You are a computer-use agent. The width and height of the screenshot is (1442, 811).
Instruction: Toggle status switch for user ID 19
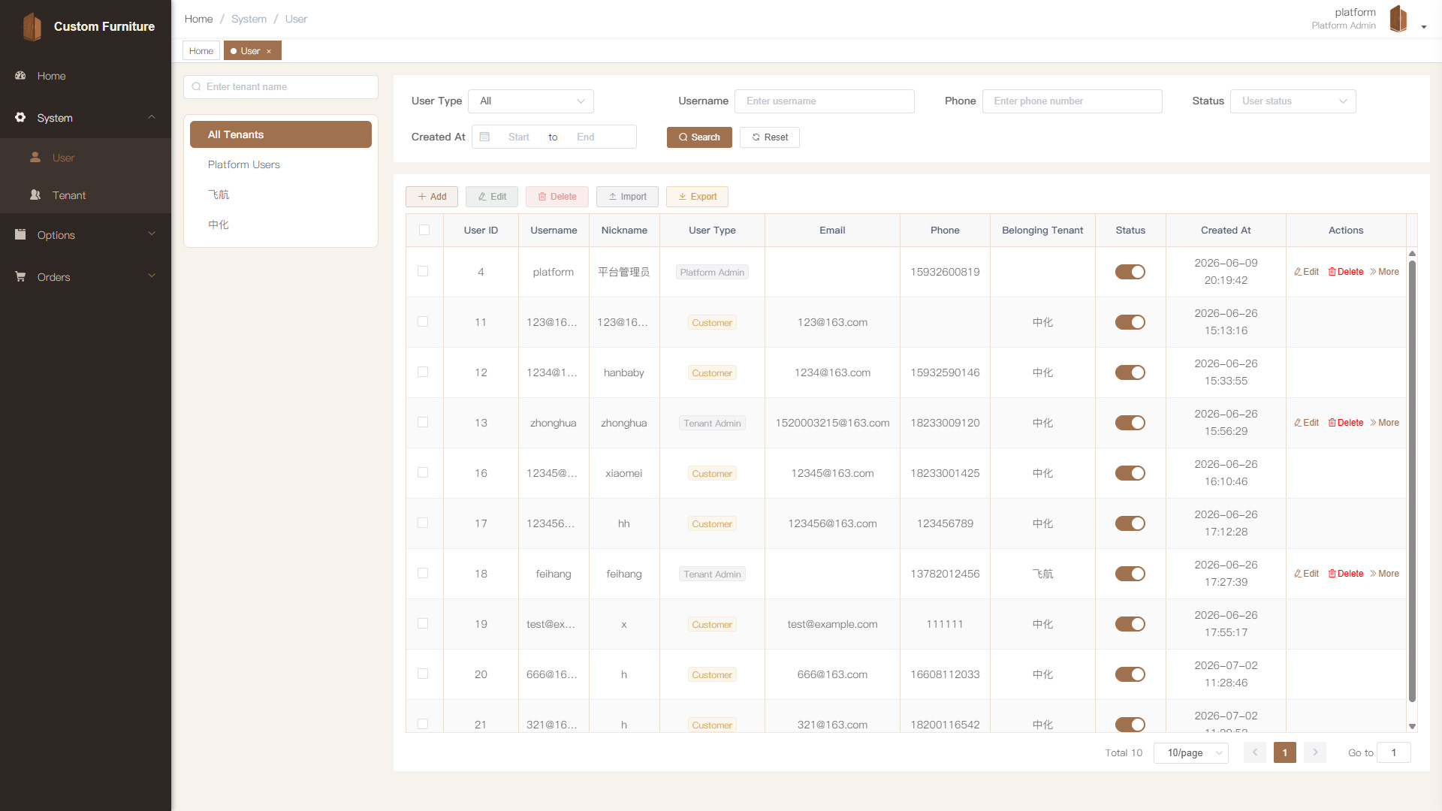1130,624
